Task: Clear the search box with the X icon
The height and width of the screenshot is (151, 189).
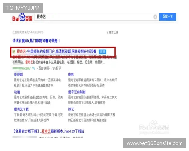Action: (x=155, y=17)
